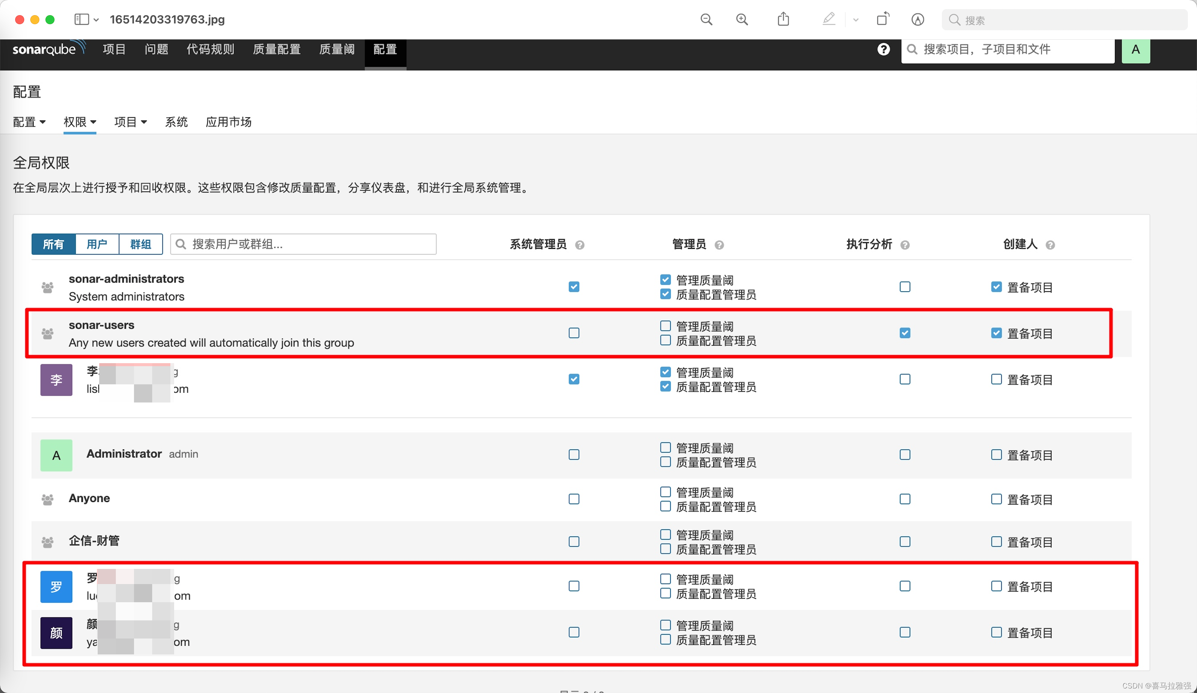1197x693 pixels.
Task: Click help icon next to 系统管理员
Action: (580, 245)
